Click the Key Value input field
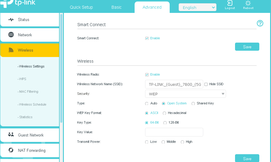 (x=174, y=132)
